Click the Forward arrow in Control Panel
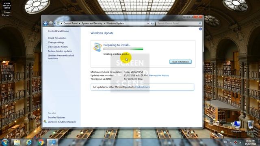Image resolution: width=260 pixels, height=146 pixels. click(x=50, y=24)
